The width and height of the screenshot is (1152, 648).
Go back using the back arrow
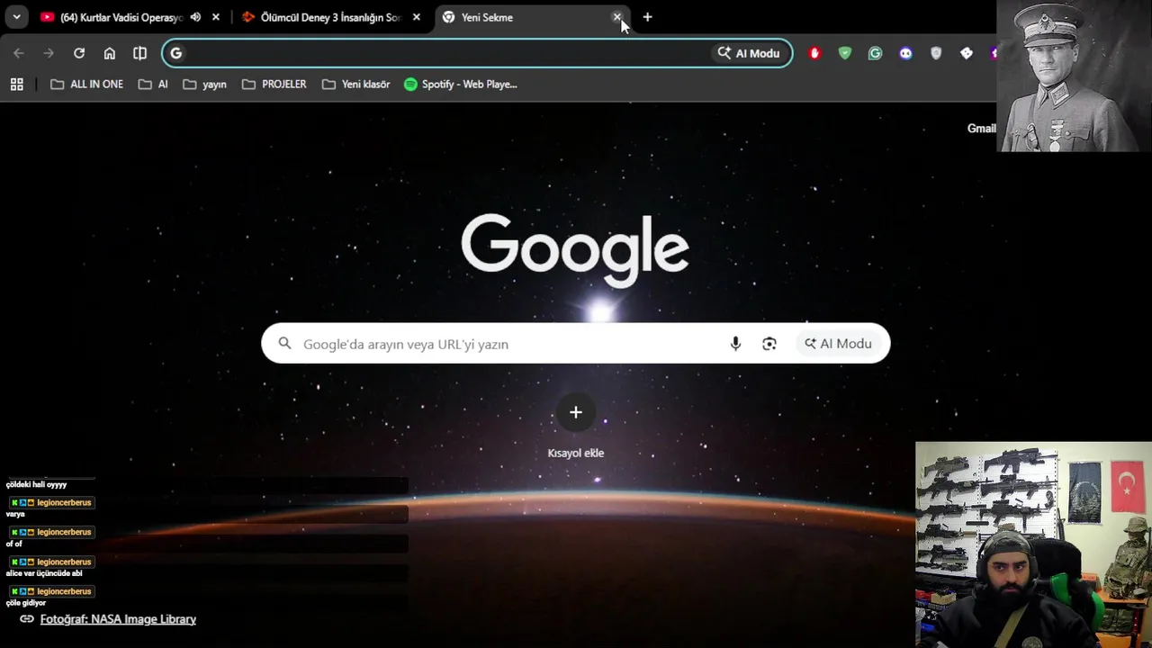coord(19,53)
